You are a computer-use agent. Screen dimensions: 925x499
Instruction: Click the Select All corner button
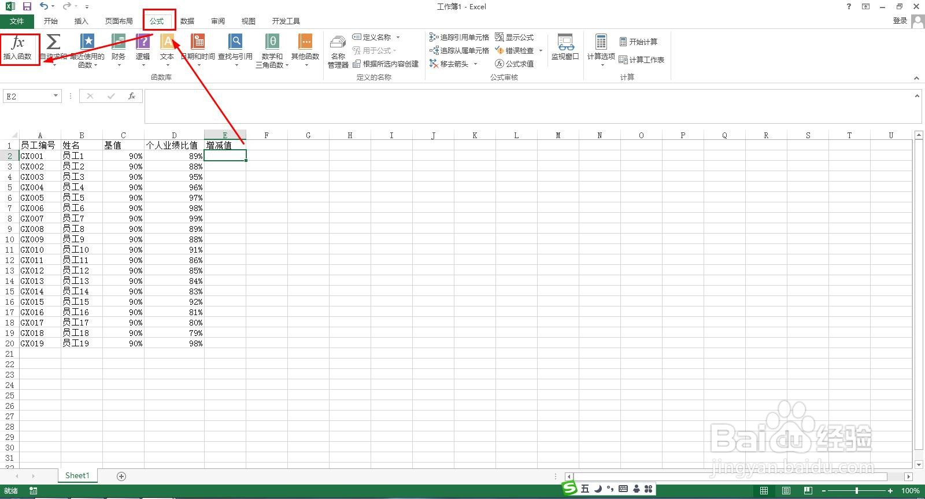(9, 135)
